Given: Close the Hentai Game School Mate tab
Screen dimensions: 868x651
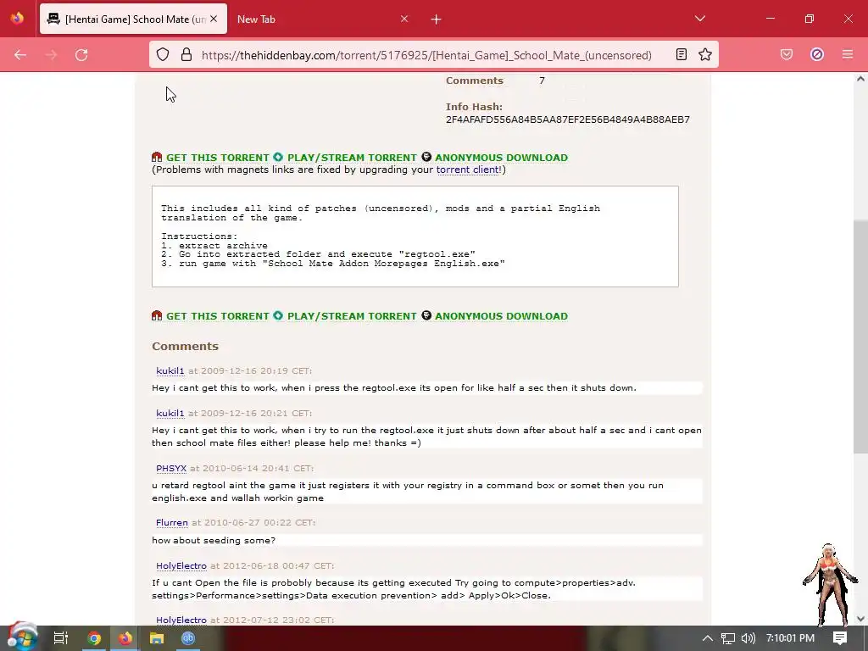Looking at the screenshot, I should click(214, 19).
